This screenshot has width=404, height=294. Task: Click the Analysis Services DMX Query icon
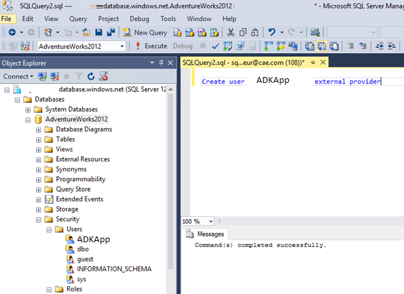(202, 33)
